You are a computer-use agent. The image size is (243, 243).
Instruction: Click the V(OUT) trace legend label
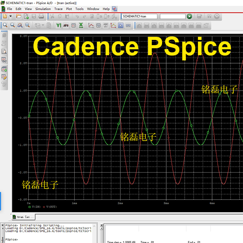[51, 207]
